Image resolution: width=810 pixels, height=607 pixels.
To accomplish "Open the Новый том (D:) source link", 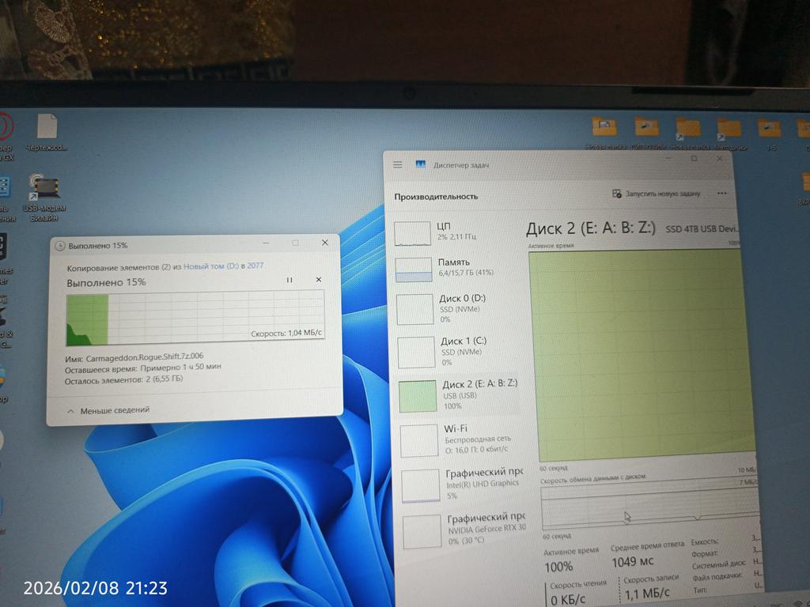I will [210, 266].
